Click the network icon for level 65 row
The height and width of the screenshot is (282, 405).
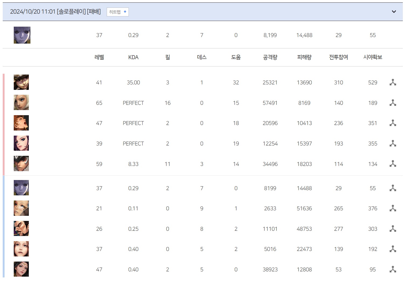click(x=393, y=103)
